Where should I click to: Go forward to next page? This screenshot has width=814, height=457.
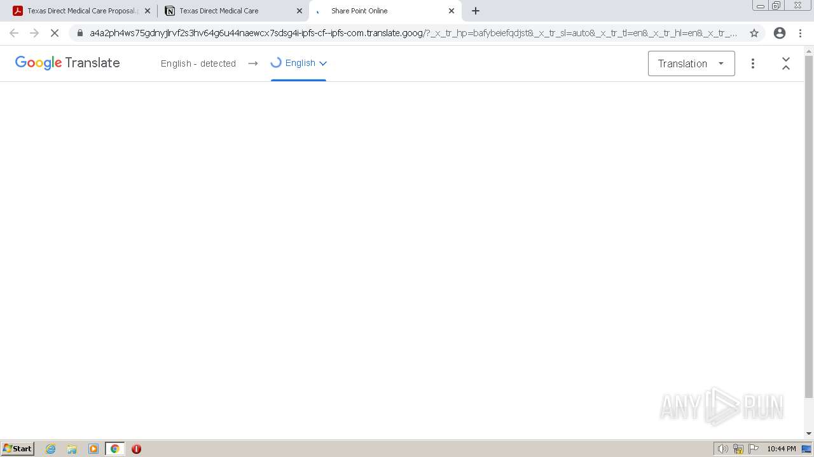tap(34, 33)
